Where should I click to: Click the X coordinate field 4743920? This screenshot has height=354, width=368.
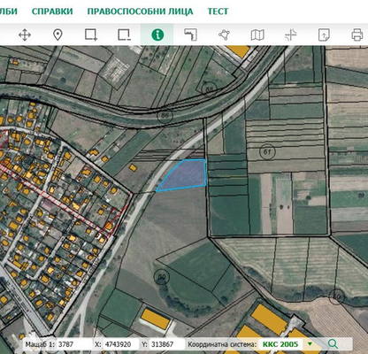coord(121,344)
